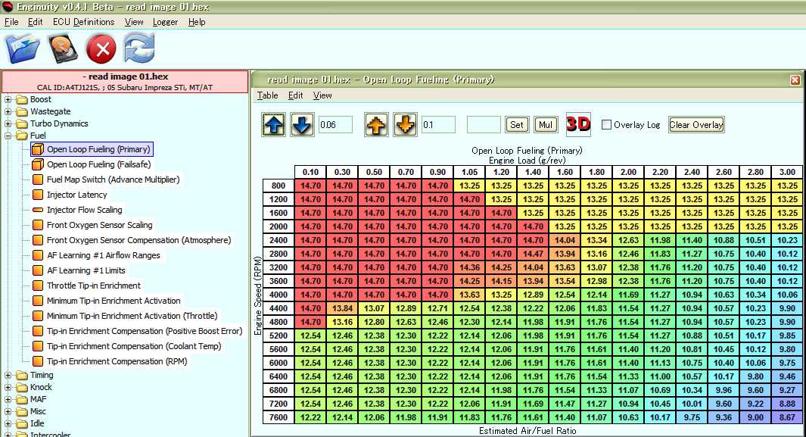Open the ECU Definitions menu
806x437 pixels.
[x=83, y=22]
